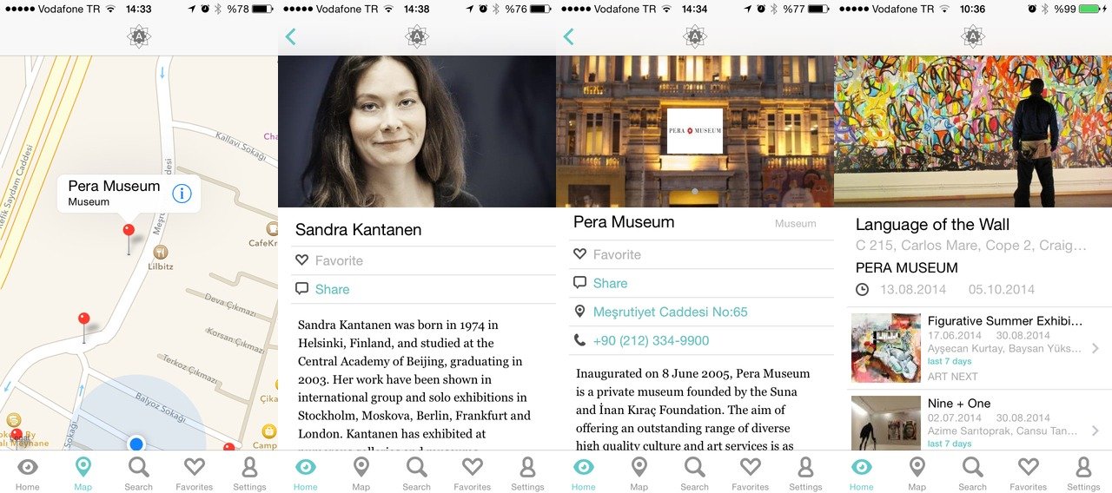Go back from Sandra Kantanen page
The width and height of the screenshot is (1112, 493).
[290, 36]
